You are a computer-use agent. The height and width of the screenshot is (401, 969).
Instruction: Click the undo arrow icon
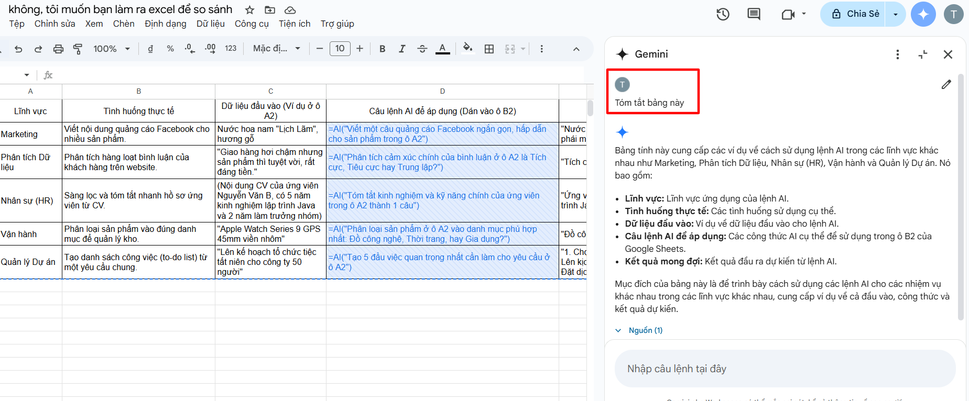coord(18,49)
